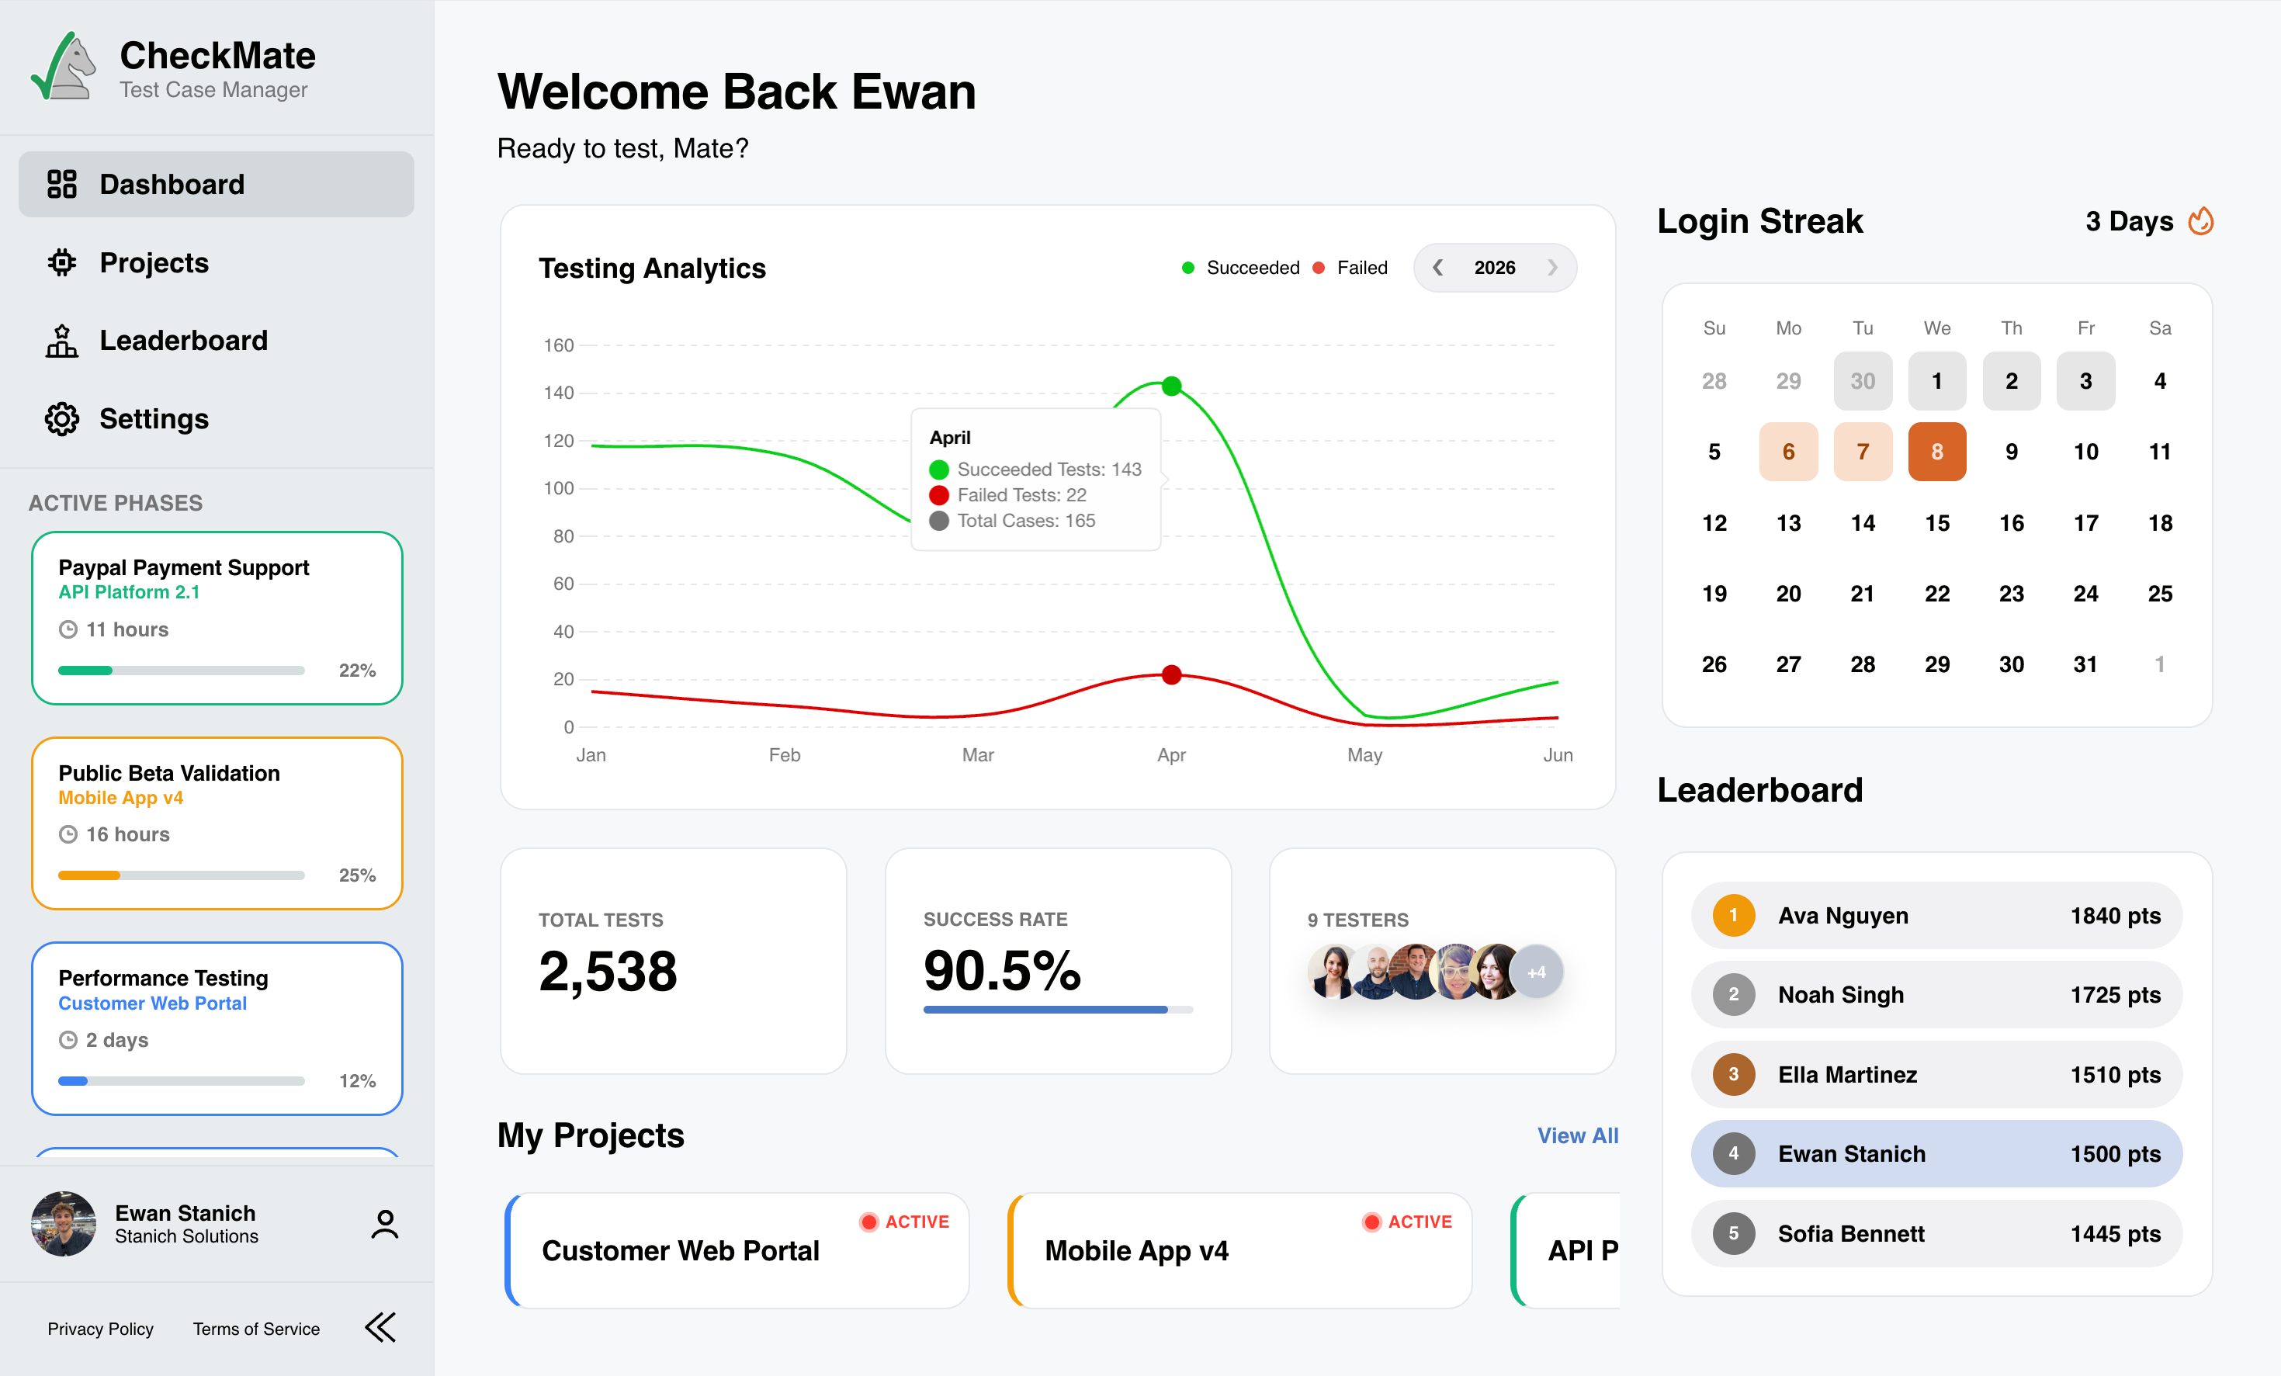Select calendar day 8 highlighted orange

(x=1936, y=452)
